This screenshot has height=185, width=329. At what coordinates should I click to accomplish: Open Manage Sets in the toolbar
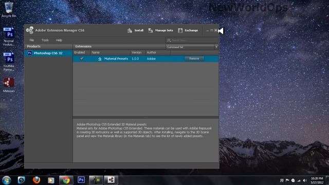click(160, 31)
